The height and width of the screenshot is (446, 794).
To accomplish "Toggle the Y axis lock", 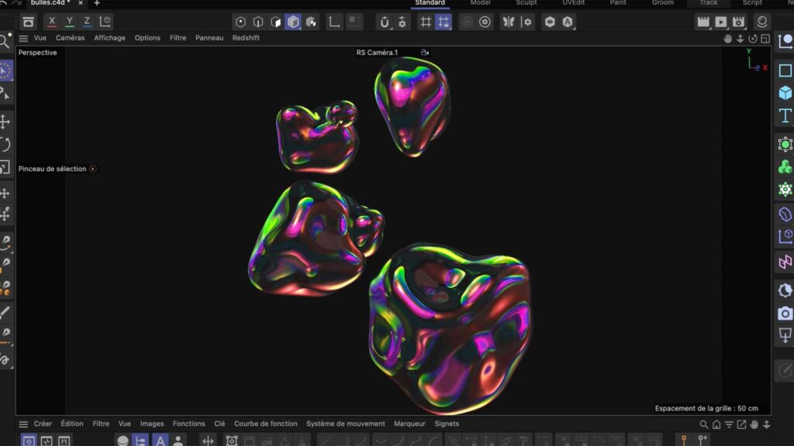I will [x=70, y=22].
